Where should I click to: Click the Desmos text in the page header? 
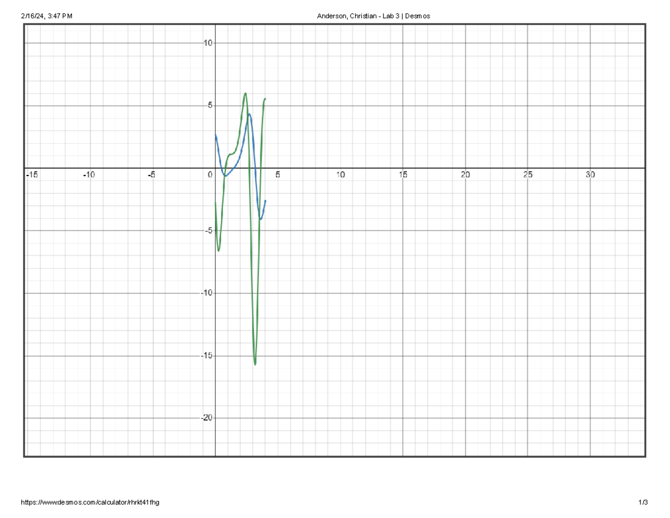[x=418, y=16]
